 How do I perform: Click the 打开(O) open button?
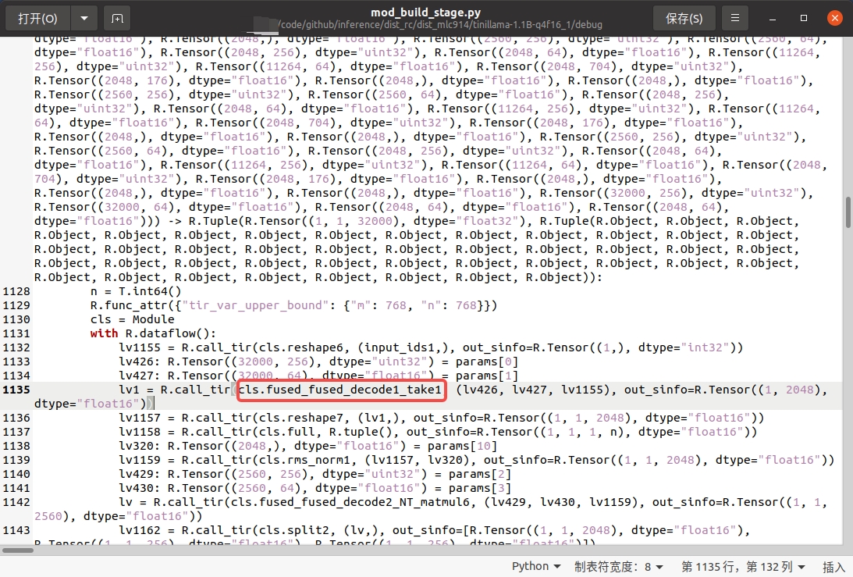tap(39, 17)
